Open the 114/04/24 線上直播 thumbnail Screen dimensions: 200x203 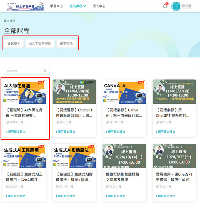(x=74, y=92)
